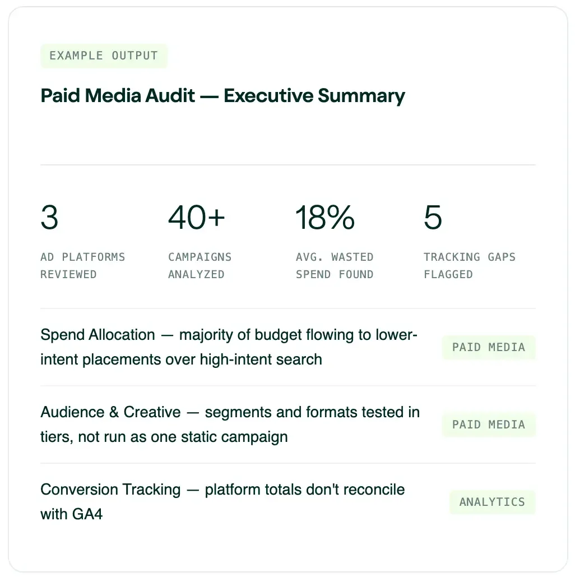
Task: Click the AD PLATFORMS REVIEWED label
Action: (82, 266)
